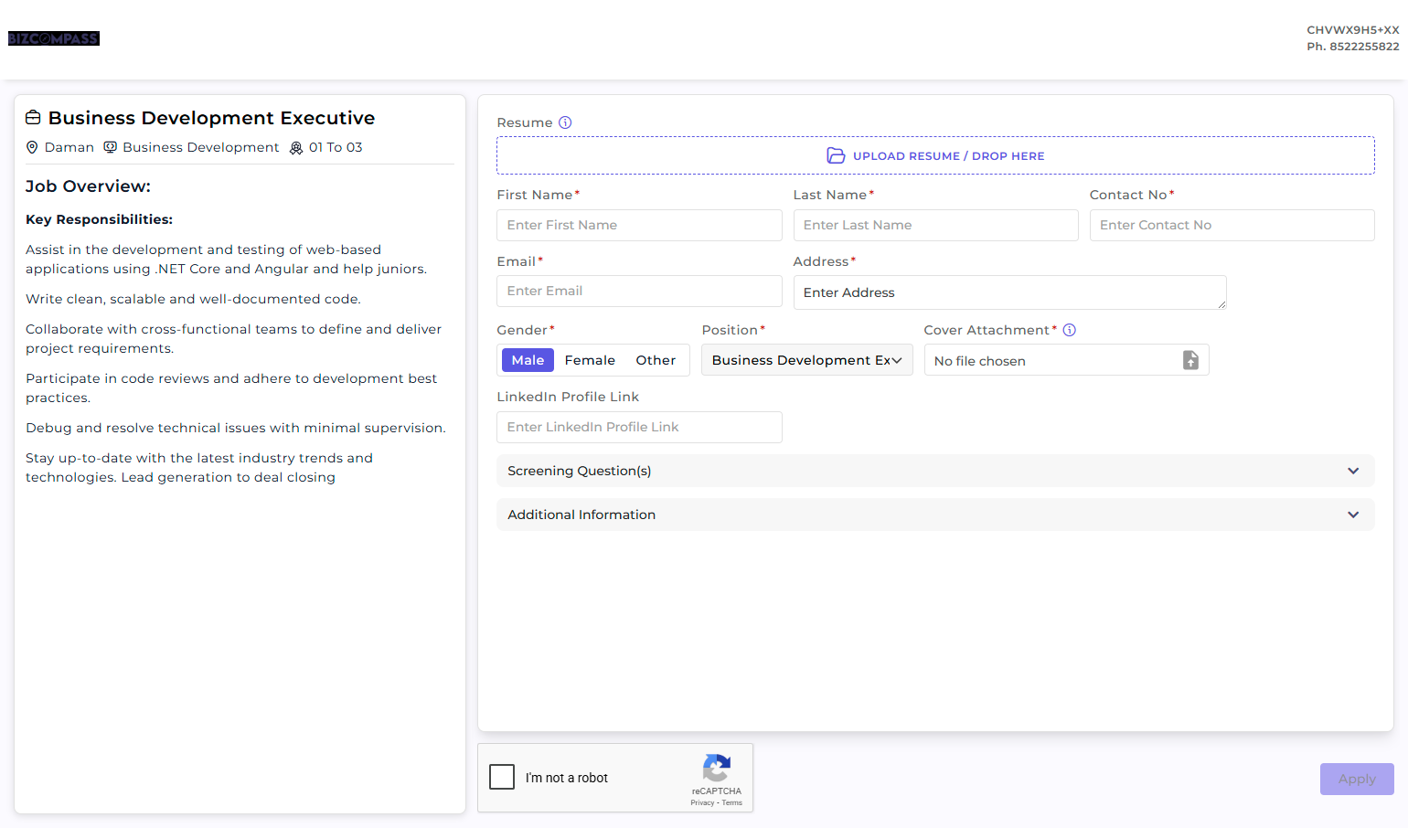Click the Cover Attachment info icon
The height and width of the screenshot is (828, 1408).
click(x=1069, y=330)
